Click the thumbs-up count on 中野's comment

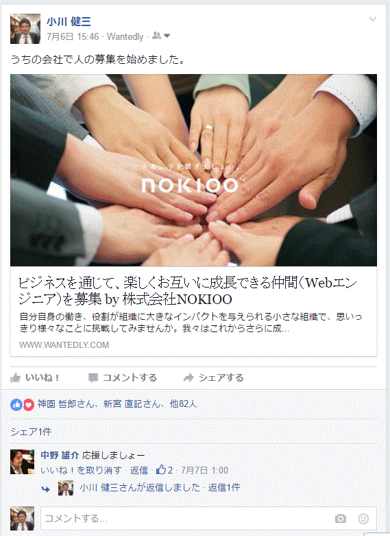tap(164, 470)
